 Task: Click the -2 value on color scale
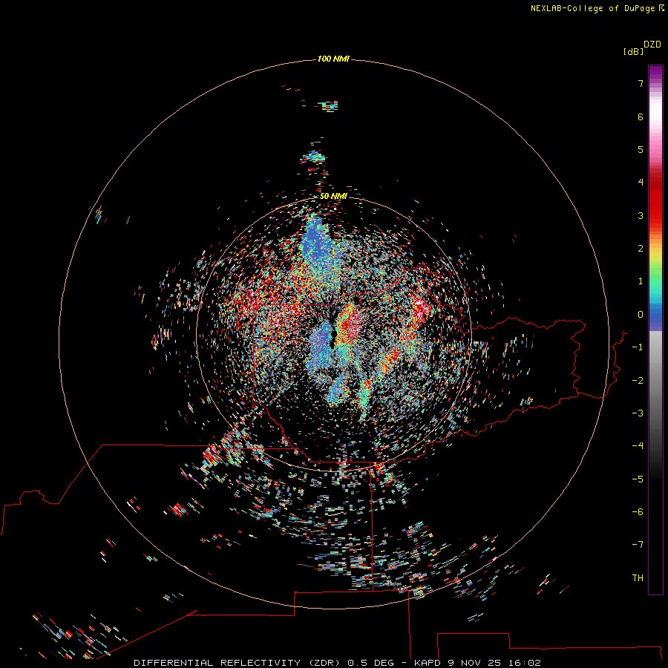click(638, 381)
